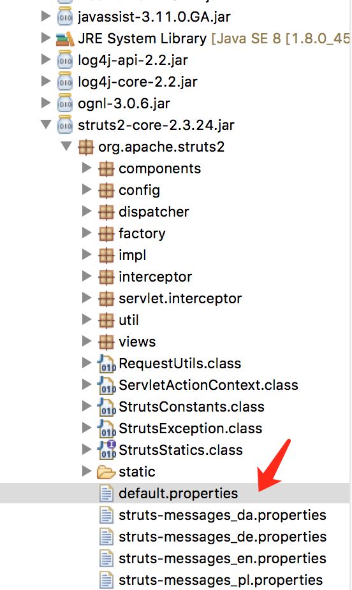Screen dimensions: 352x590
Task: Click the ognl-3.0.6.jar jar icon
Action: [x=65, y=103]
